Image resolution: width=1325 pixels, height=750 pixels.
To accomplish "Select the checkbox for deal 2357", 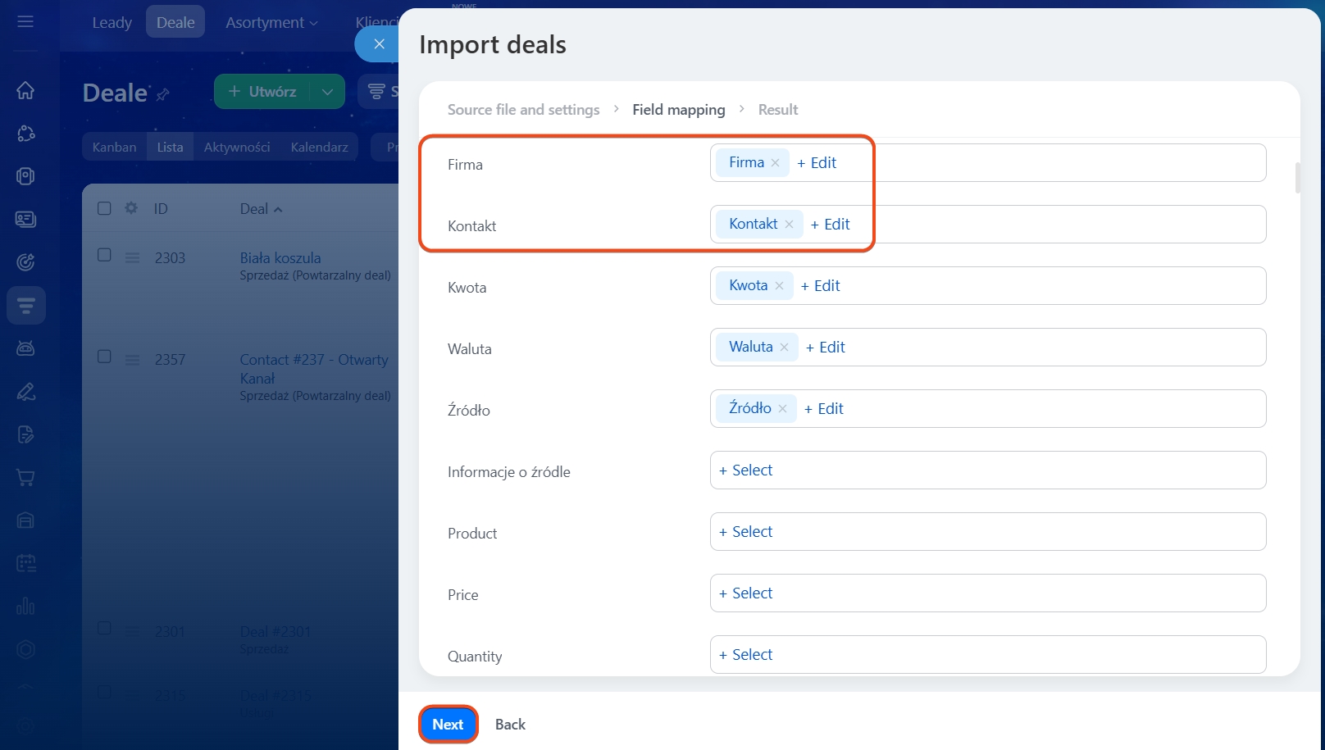I will pos(104,357).
